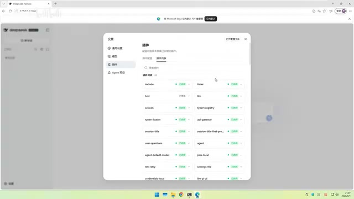Click the typert-registry plugin name
Image resolution: width=354 pixels, height=199 pixels.
206,108
